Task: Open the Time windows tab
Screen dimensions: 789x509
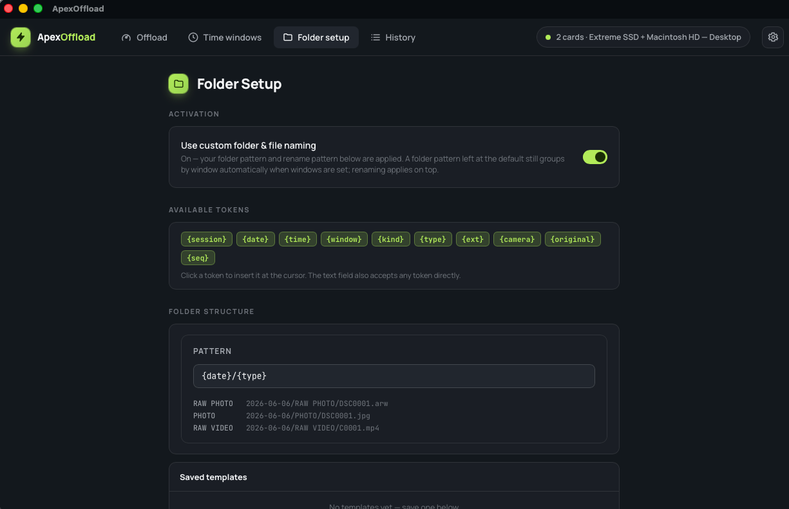Action: click(225, 37)
